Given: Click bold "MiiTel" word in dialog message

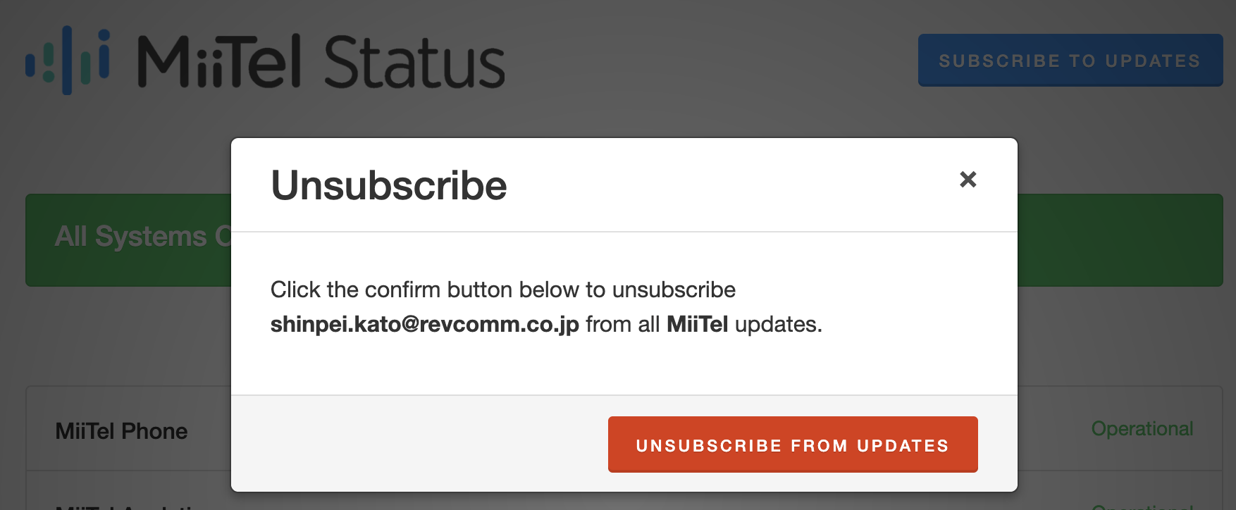Looking at the screenshot, I should 697,324.
